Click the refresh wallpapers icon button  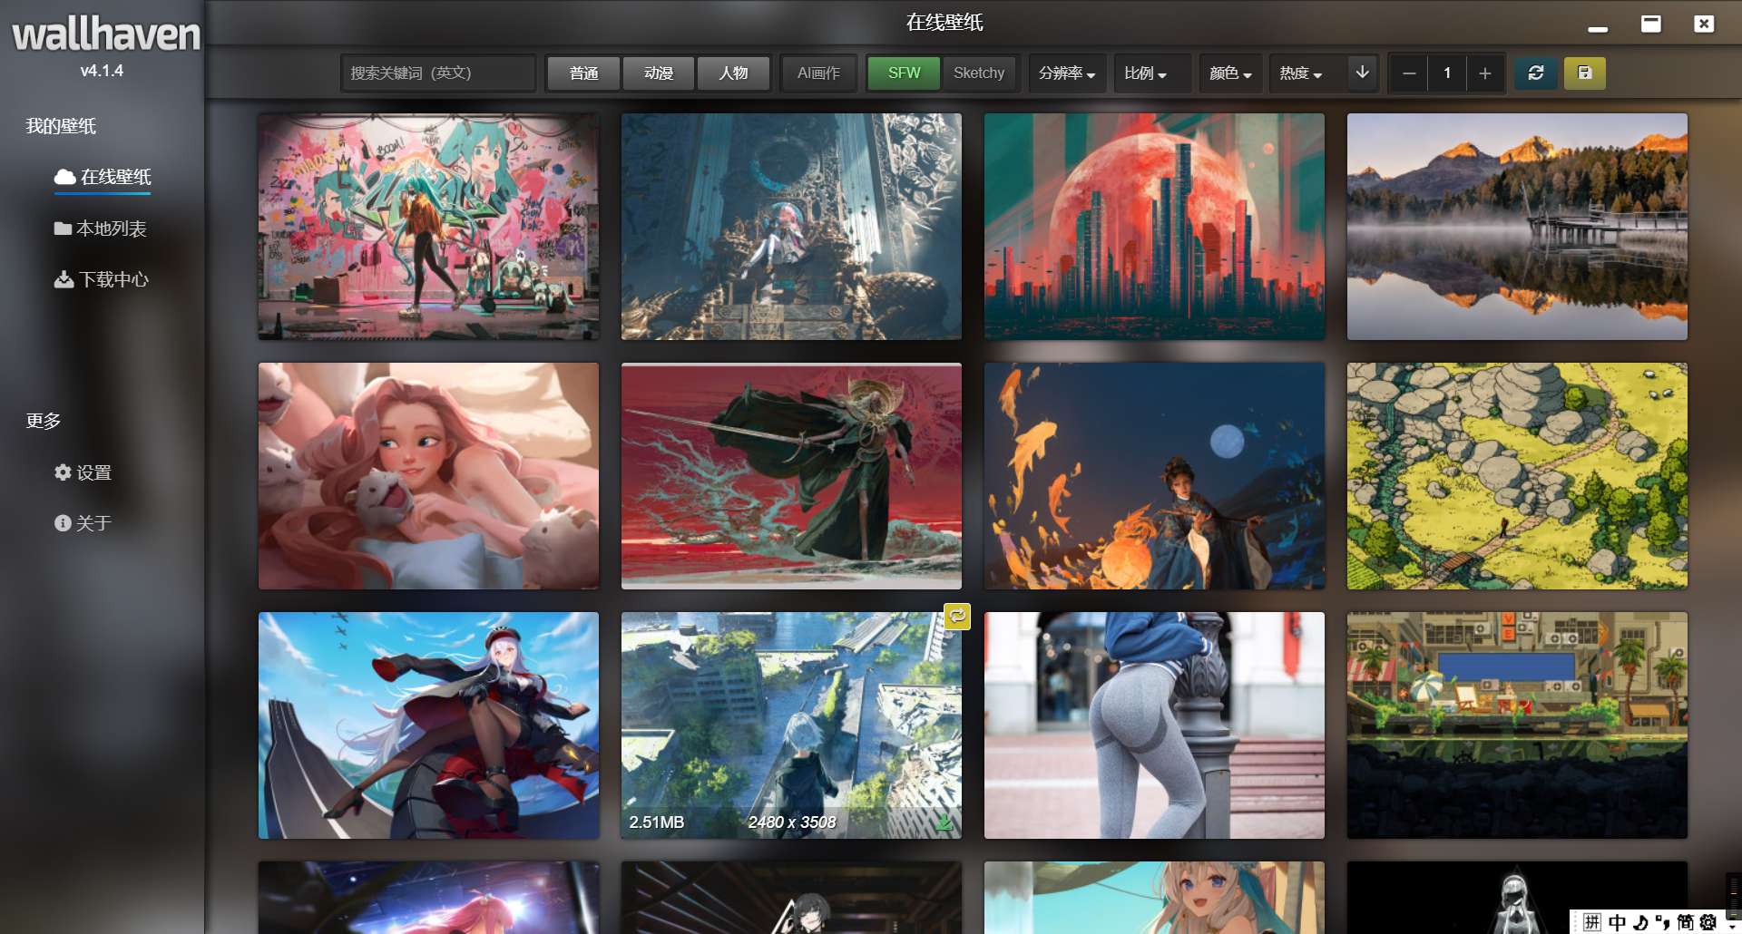coord(1535,73)
